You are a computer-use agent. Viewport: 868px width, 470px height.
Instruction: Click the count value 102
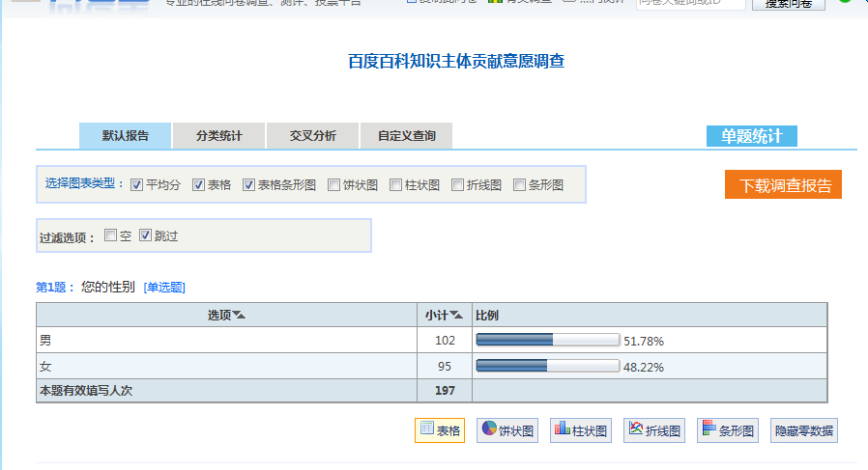tap(445, 341)
